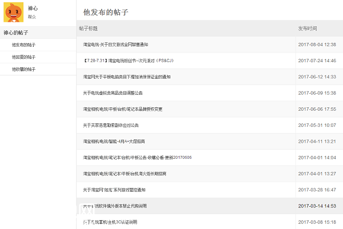Click the 他发布的帖子 page heading
343x229 pixels.
click(106, 12)
